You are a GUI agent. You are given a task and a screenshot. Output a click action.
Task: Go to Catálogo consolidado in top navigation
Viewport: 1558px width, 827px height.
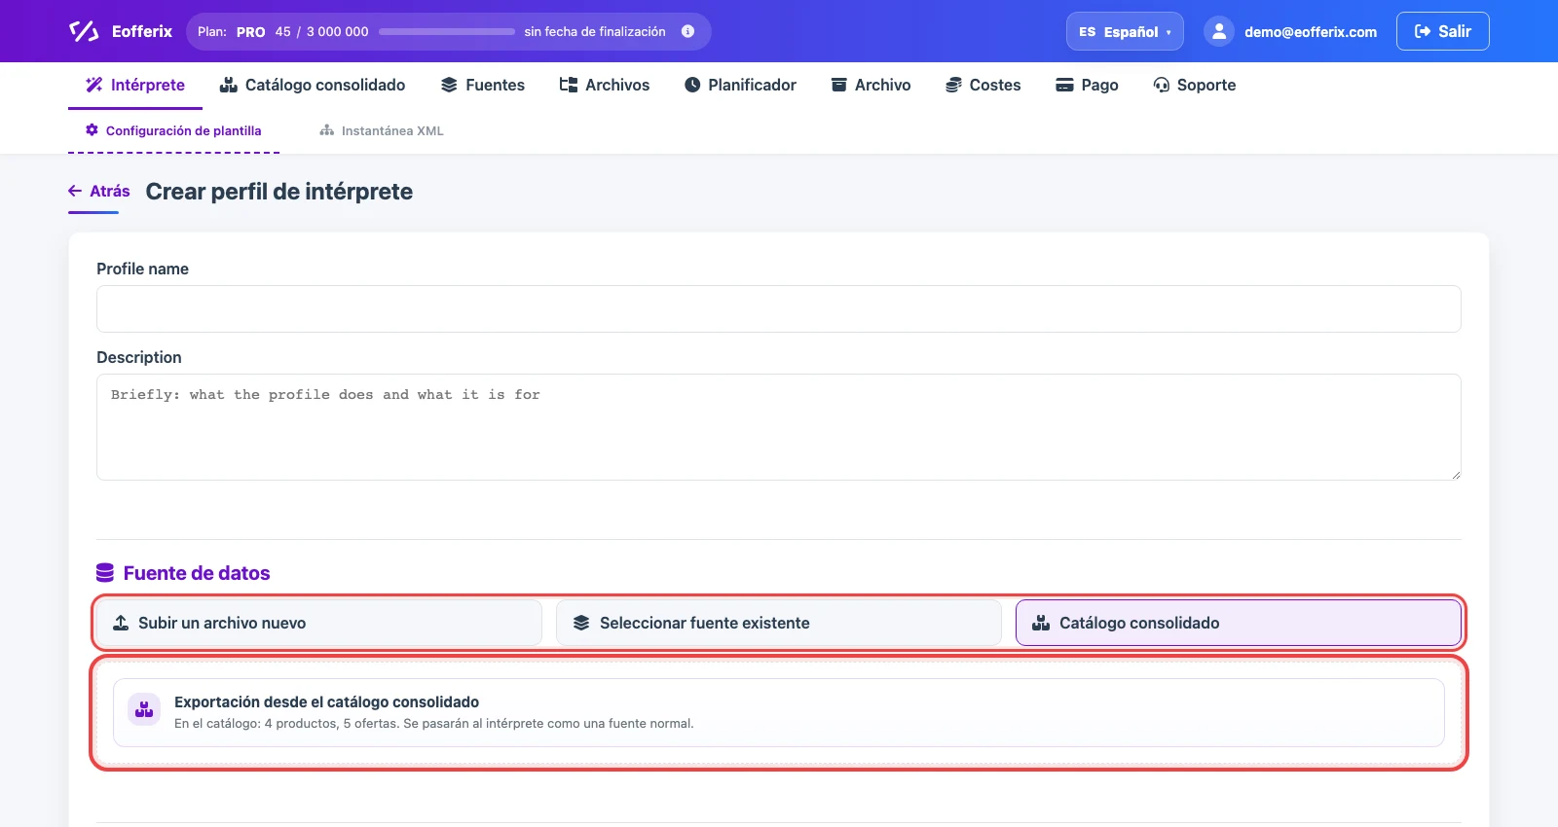(313, 85)
